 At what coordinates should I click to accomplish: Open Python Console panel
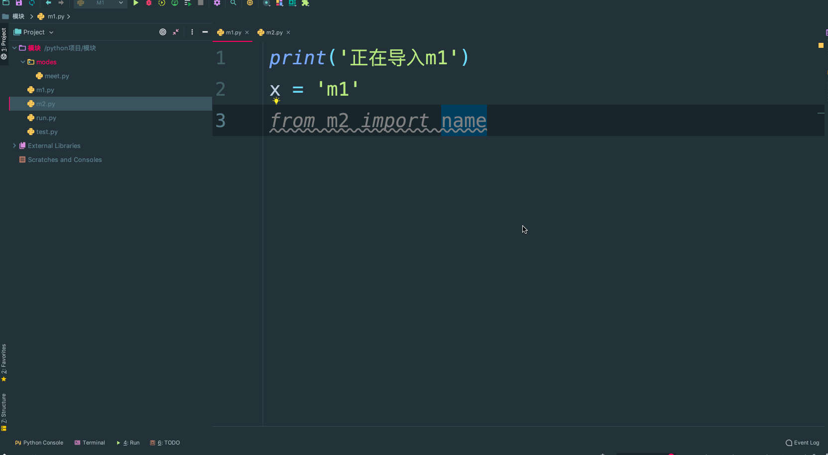39,443
